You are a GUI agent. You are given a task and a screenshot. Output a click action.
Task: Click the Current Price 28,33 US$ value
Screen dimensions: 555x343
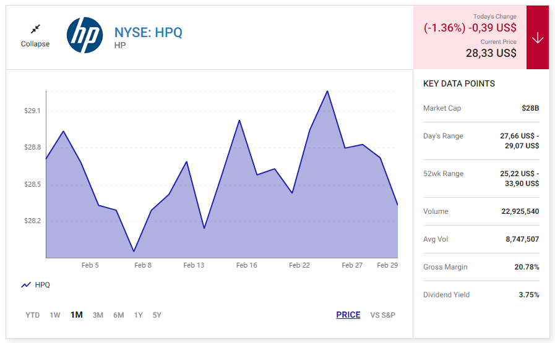pos(491,53)
